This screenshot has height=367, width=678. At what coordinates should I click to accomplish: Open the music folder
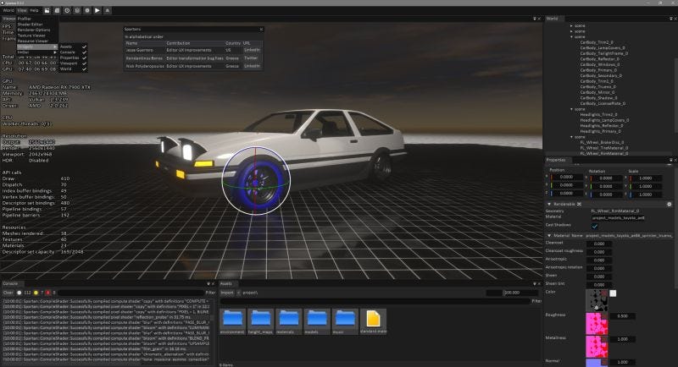coord(345,321)
